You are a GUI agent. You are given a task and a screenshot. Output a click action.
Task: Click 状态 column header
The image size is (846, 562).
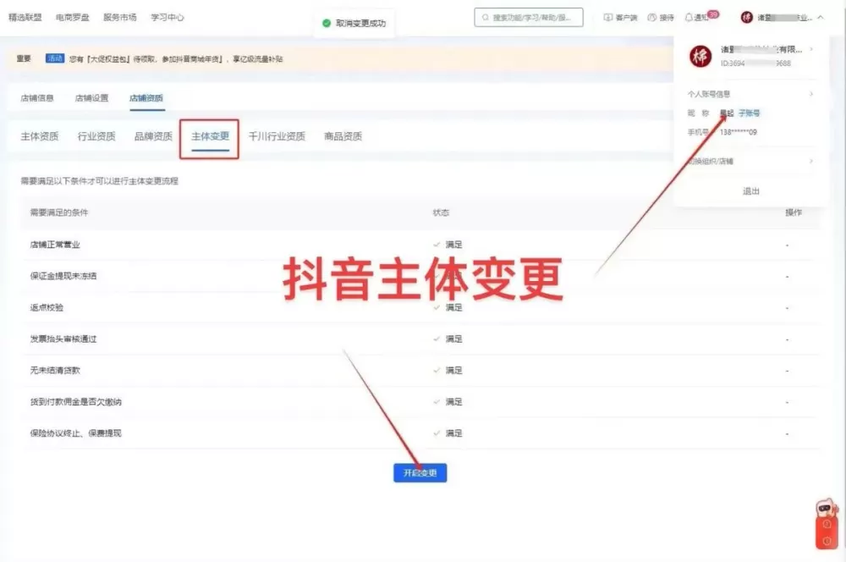pyautogui.click(x=441, y=212)
